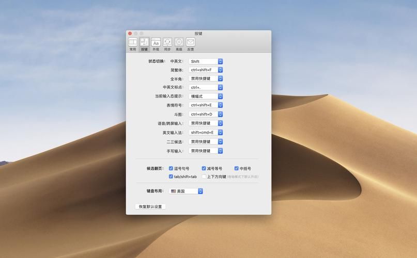This screenshot has width=417, height=258.
Task: Click the 恢复默认设置 button
Action: coord(150,206)
